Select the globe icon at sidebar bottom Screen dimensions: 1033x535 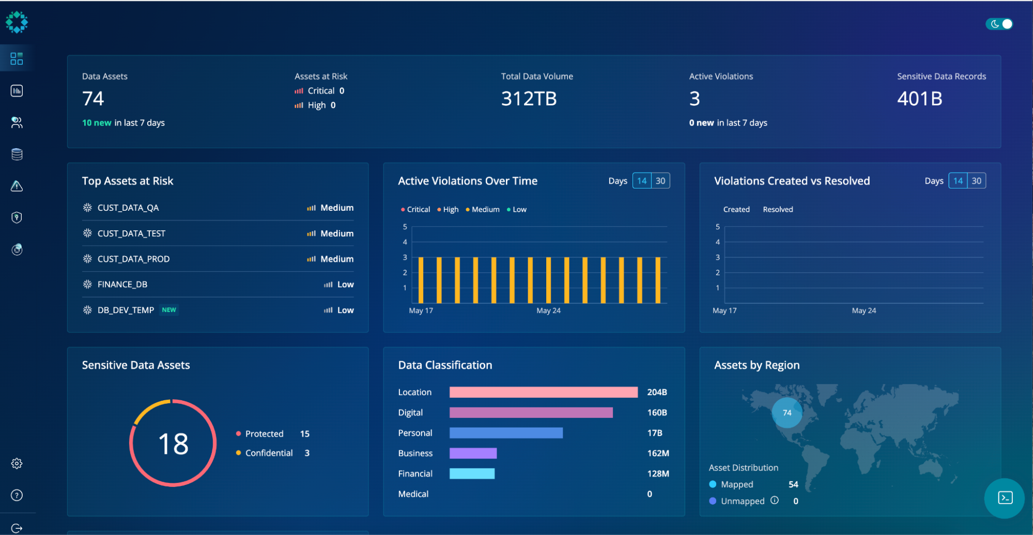16,249
